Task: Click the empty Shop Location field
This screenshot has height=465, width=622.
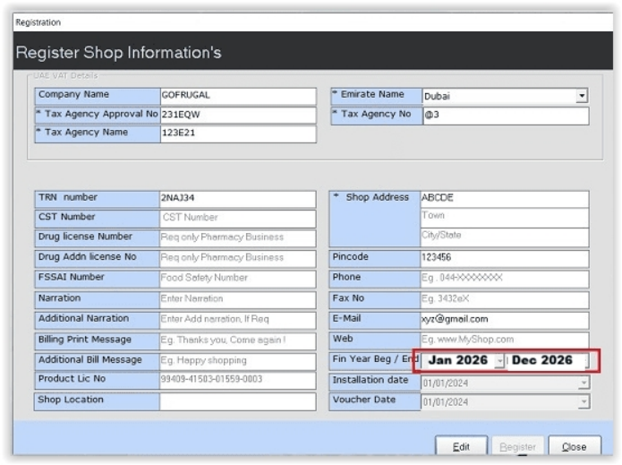Action: (x=237, y=402)
